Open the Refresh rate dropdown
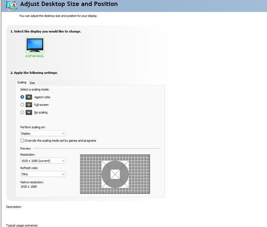Screen dimensions: 267x227 coord(43,174)
